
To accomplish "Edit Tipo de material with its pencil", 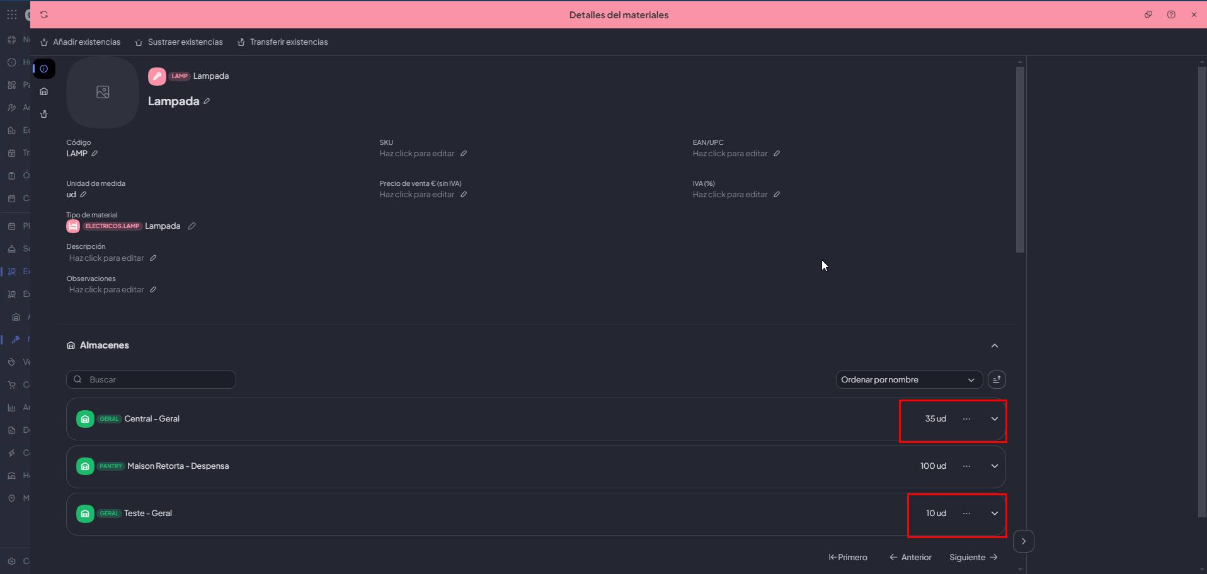I will (x=192, y=226).
